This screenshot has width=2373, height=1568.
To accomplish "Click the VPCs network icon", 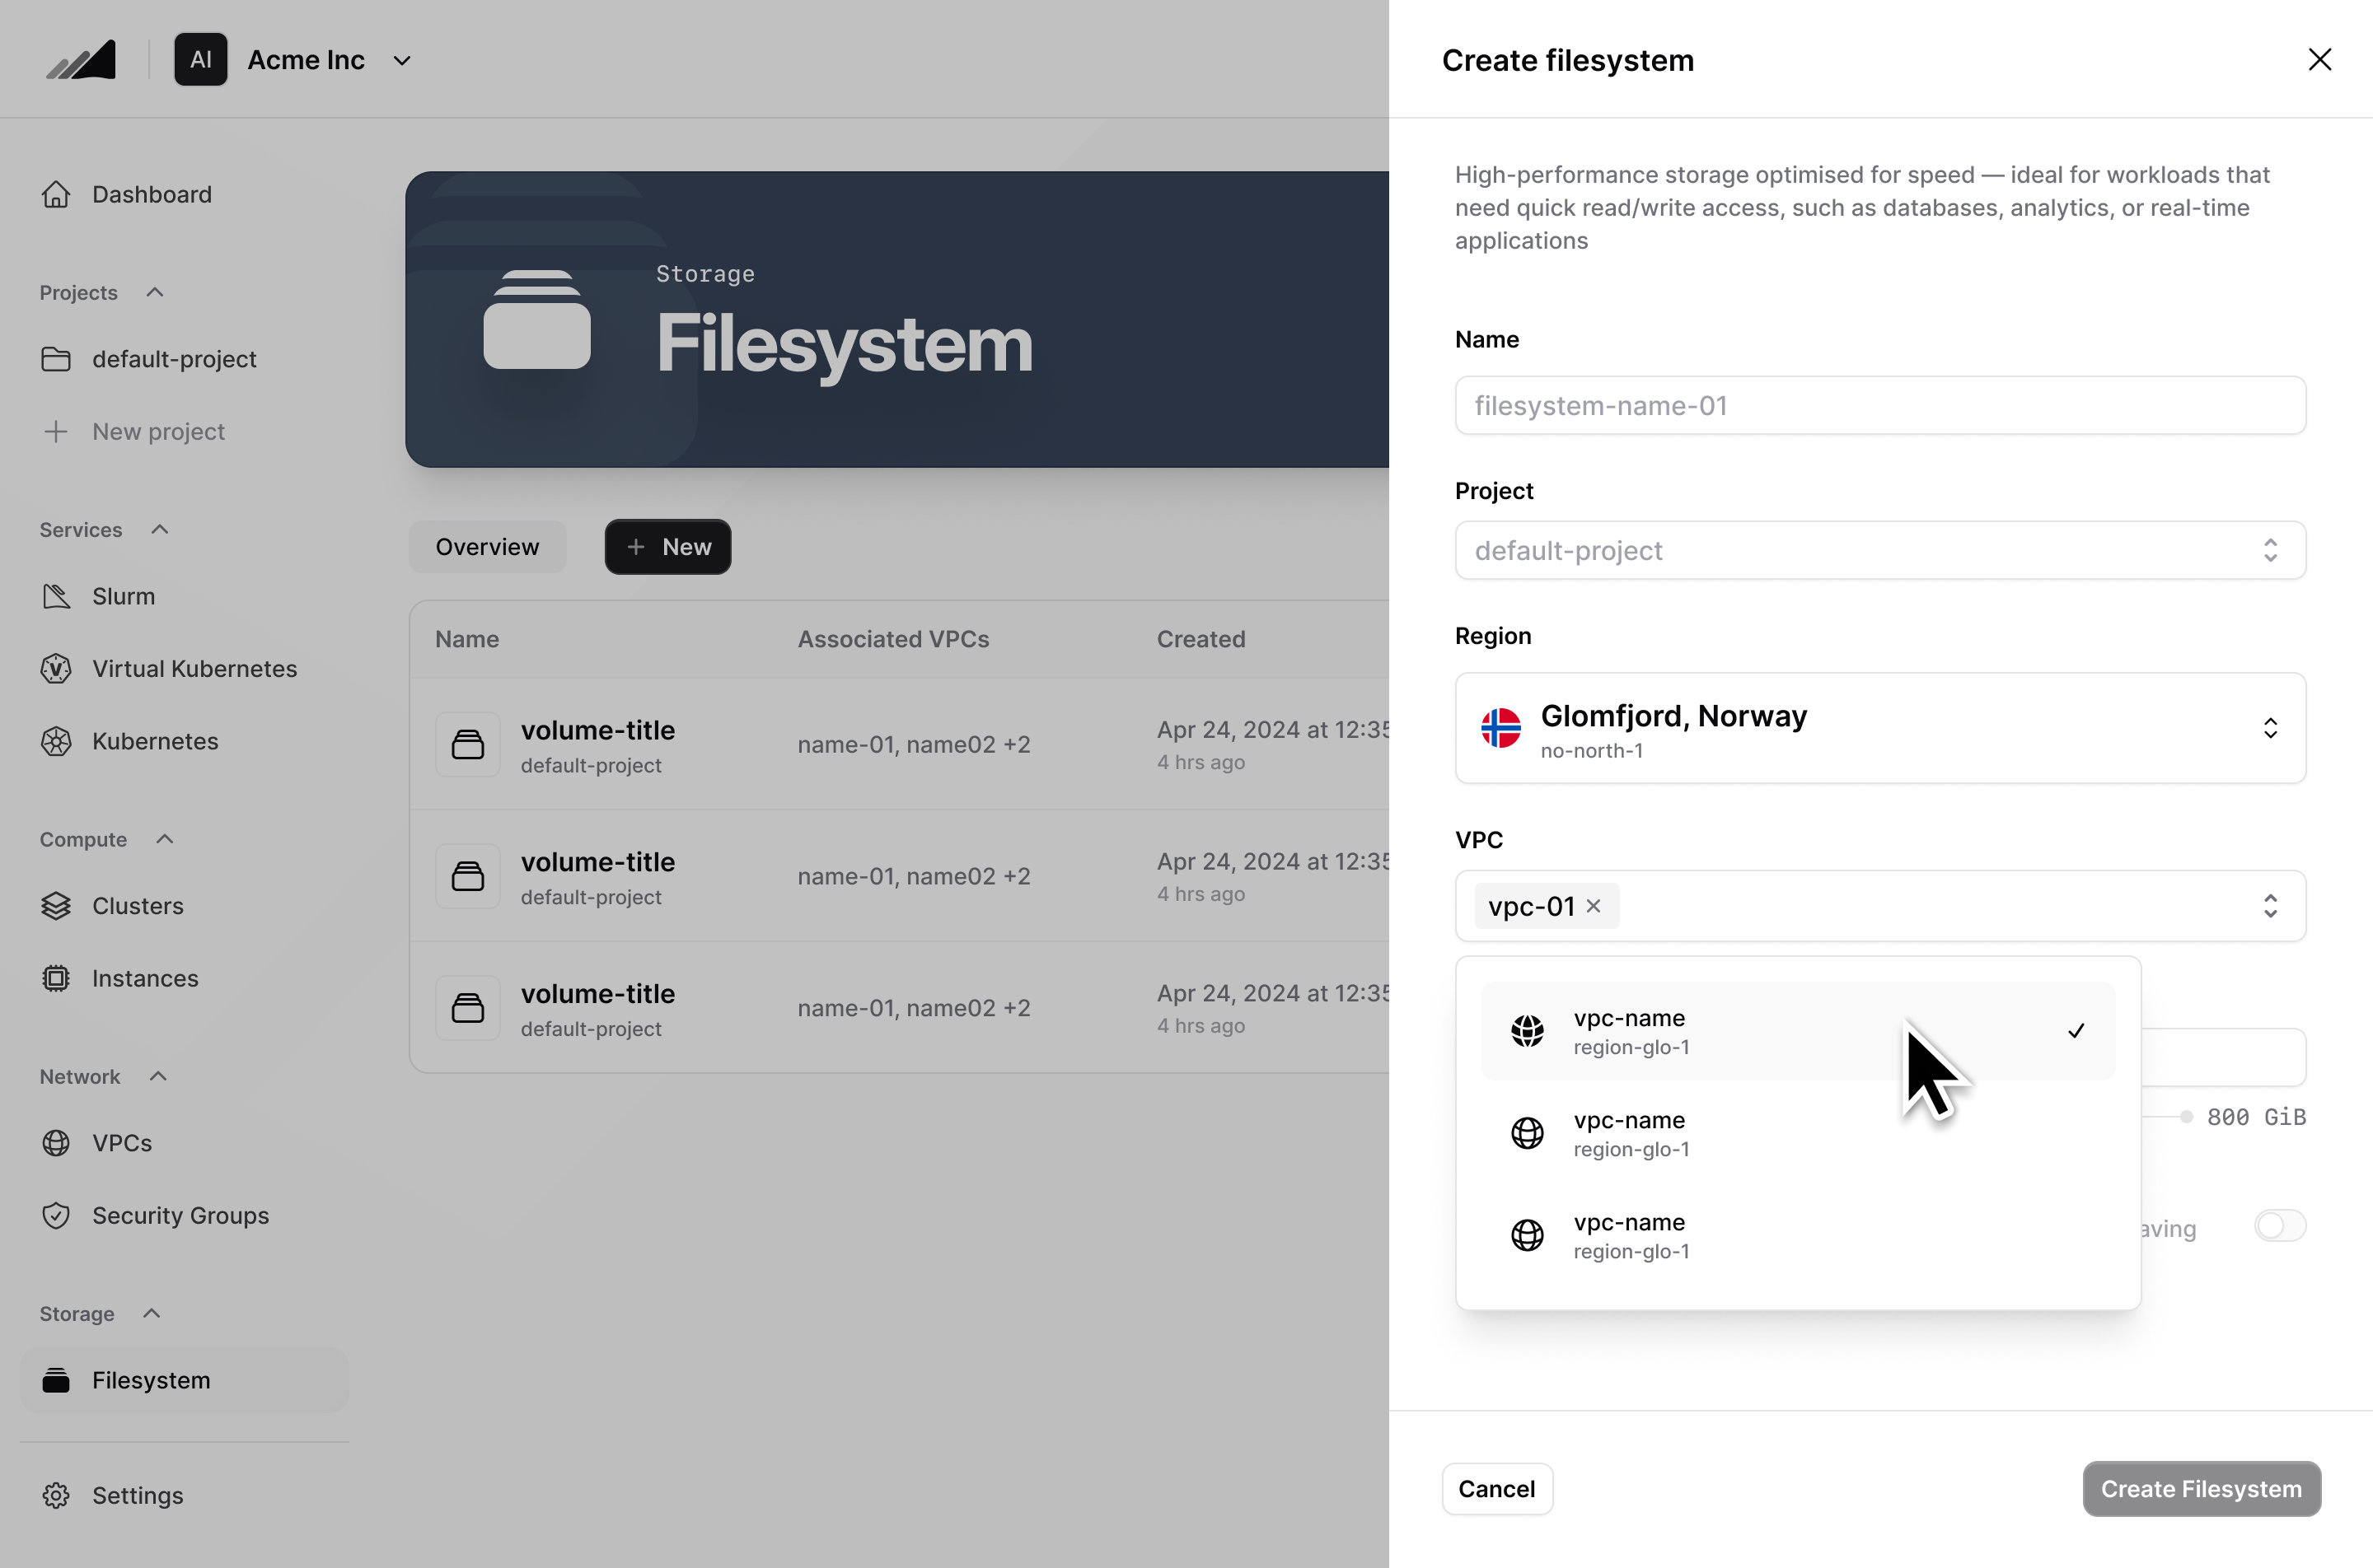I will tap(56, 1143).
